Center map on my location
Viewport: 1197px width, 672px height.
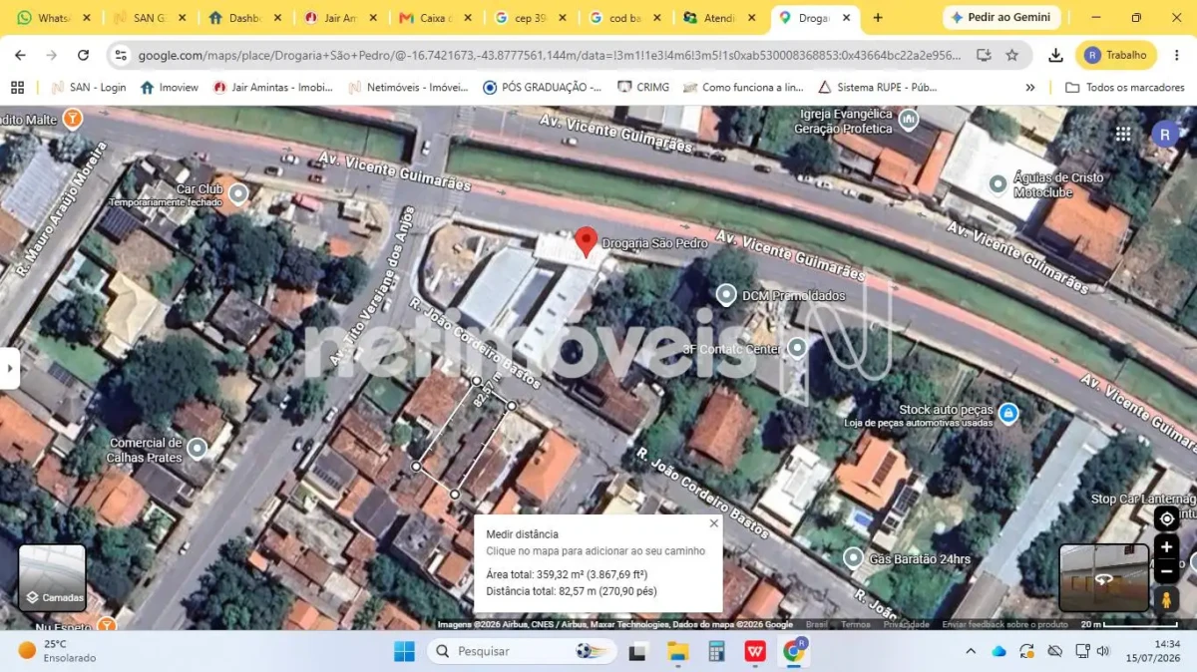coord(1166,519)
